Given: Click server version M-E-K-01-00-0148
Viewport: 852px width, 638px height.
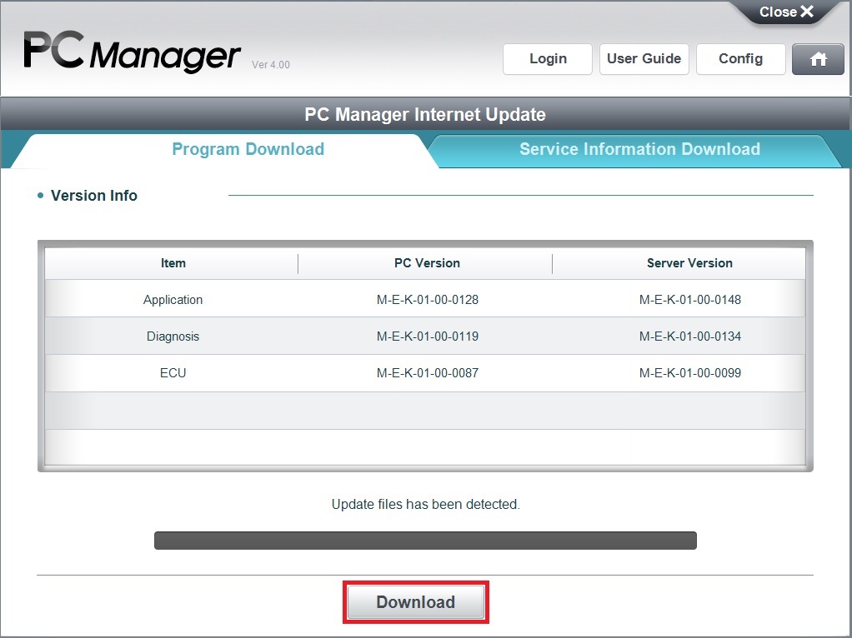Looking at the screenshot, I should point(690,300).
